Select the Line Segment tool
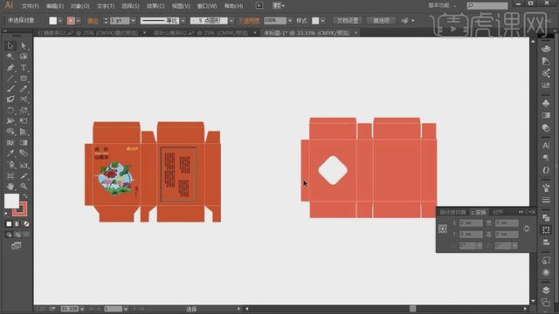The width and height of the screenshot is (559, 314). pos(10,78)
